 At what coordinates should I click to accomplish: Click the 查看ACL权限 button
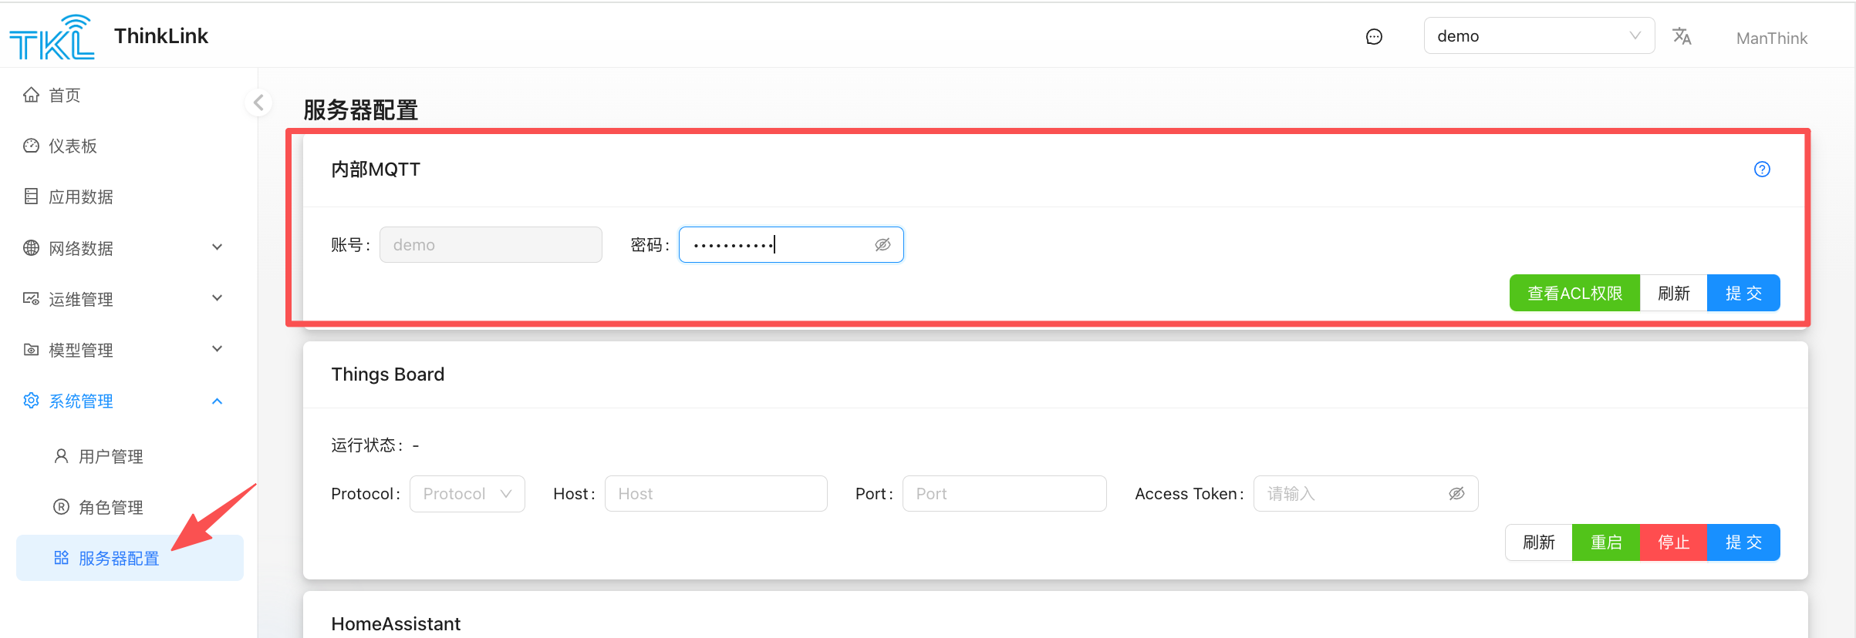point(1574,294)
